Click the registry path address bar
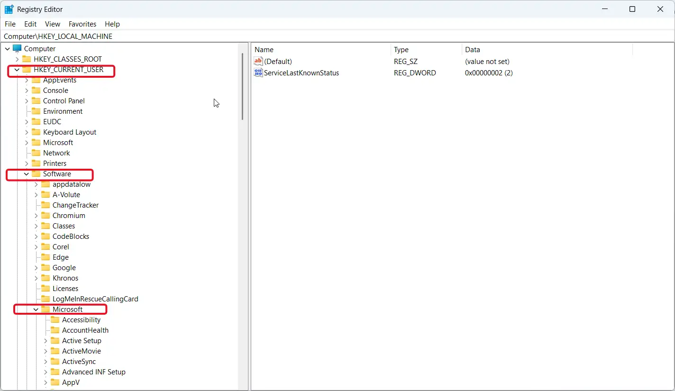Image resolution: width=675 pixels, height=391 pixels. (x=337, y=36)
